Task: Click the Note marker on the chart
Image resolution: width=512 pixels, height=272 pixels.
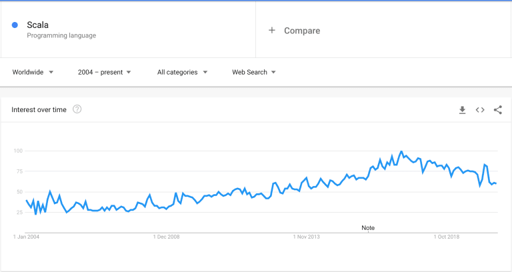Action: tap(368, 227)
